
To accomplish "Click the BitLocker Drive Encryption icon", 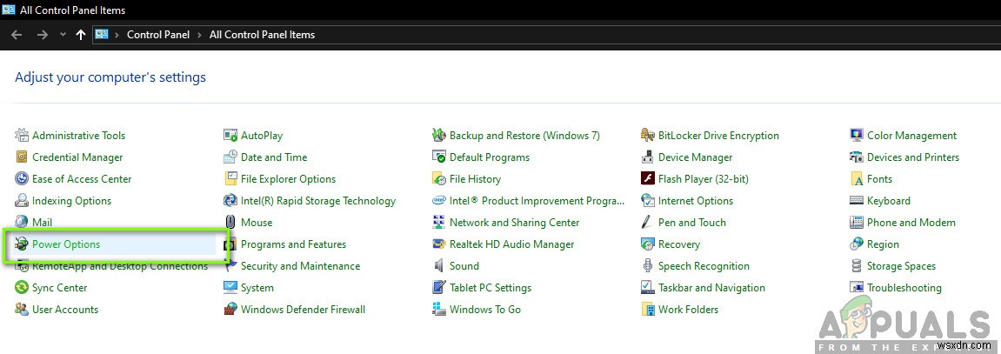I will click(648, 136).
